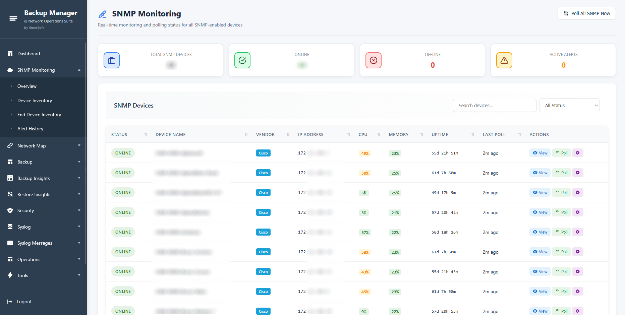625x315 pixels.
Task: Click the Logout arrow icon
Action: pyautogui.click(x=10, y=302)
